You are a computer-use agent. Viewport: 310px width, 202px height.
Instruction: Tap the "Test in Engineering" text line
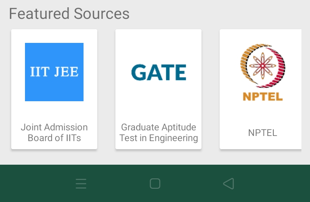point(158,138)
